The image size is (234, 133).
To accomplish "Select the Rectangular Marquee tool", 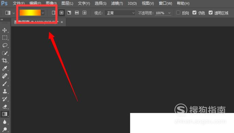I will pos(5,38).
